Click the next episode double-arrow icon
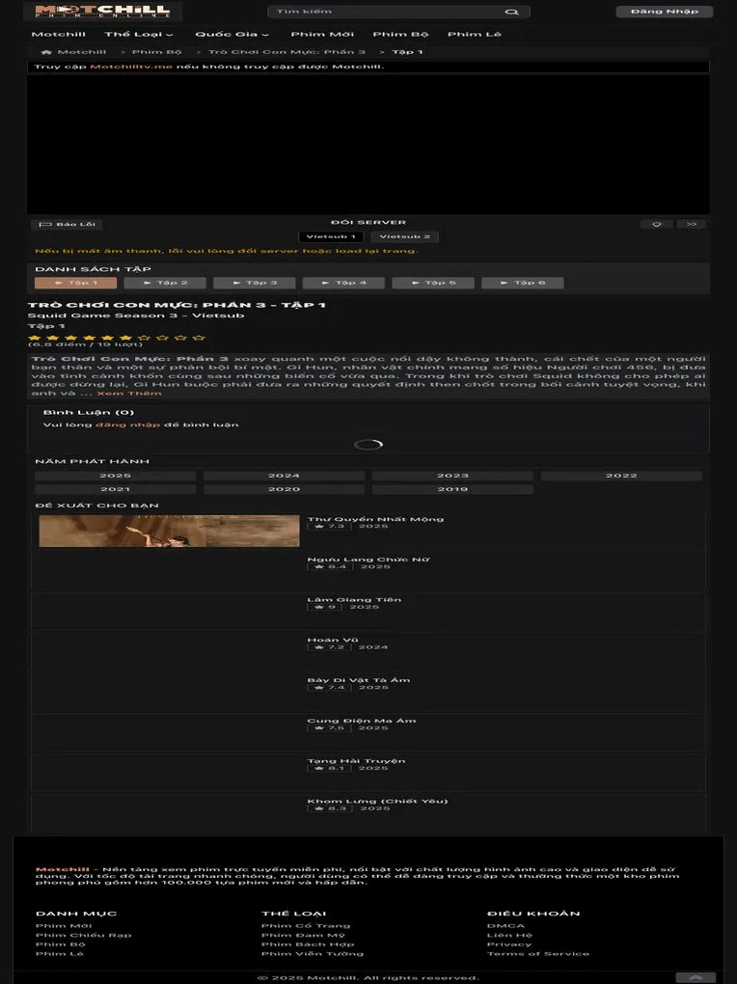 pyautogui.click(x=692, y=224)
